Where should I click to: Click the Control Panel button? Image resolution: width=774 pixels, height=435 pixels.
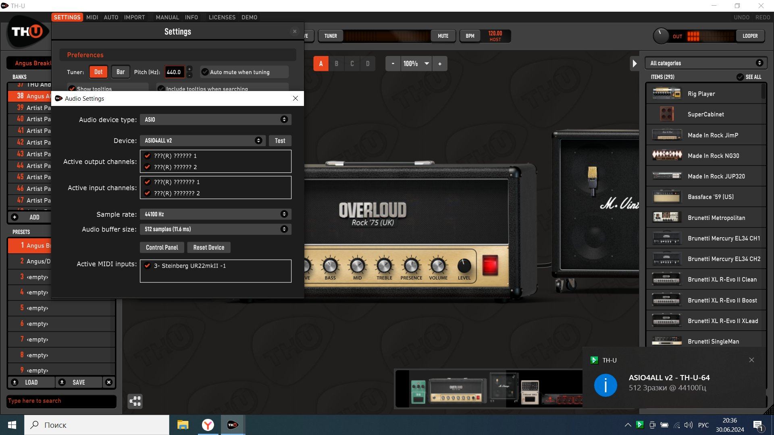162,247
